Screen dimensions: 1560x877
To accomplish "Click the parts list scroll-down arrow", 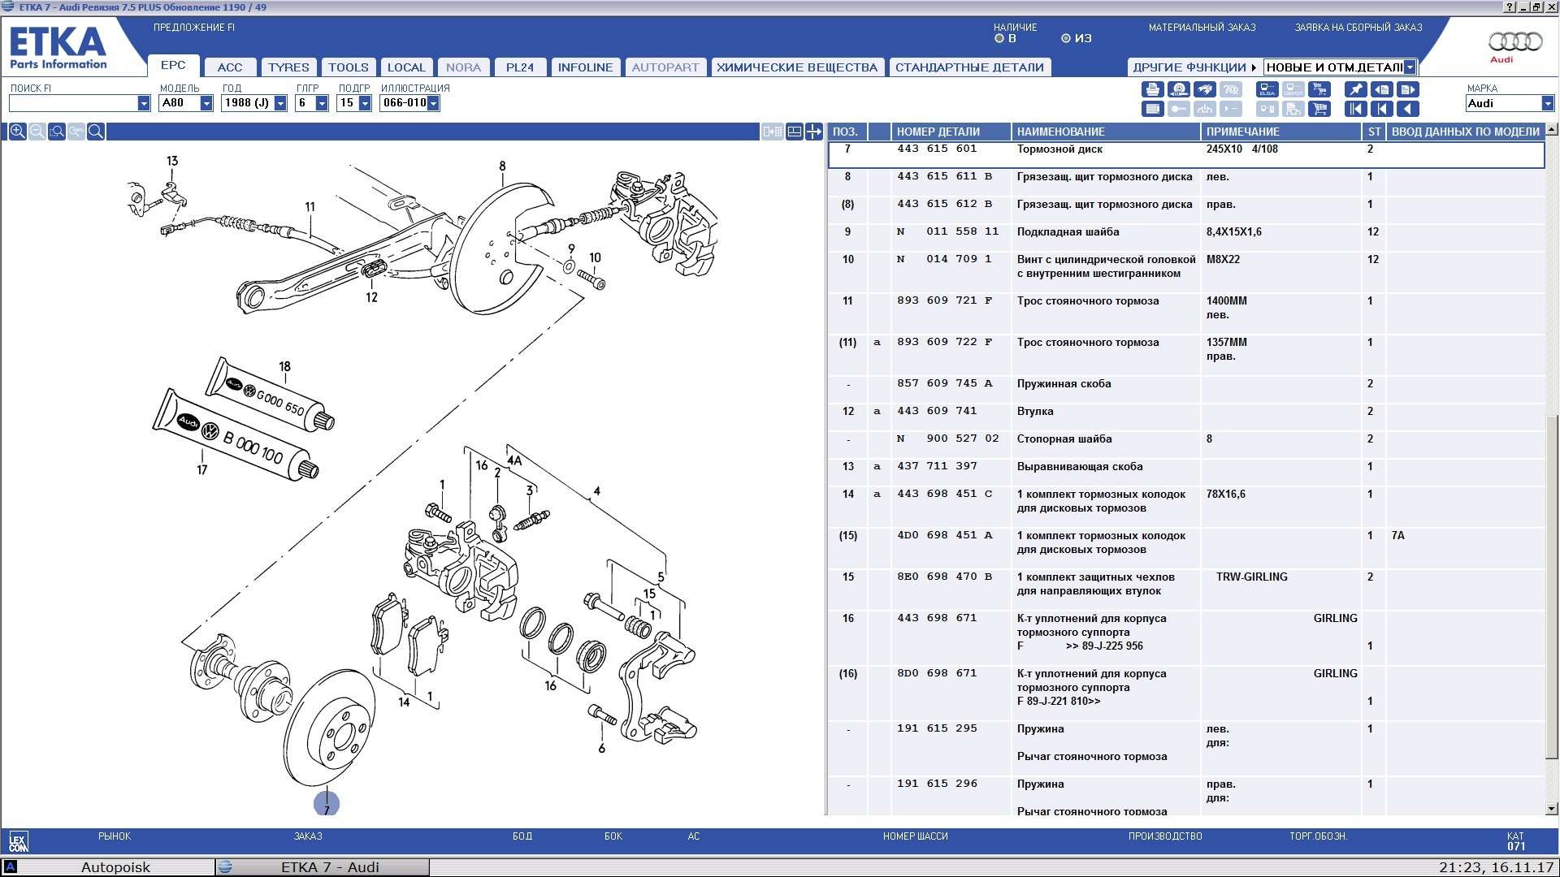I will pyautogui.click(x=1552, y=809).
